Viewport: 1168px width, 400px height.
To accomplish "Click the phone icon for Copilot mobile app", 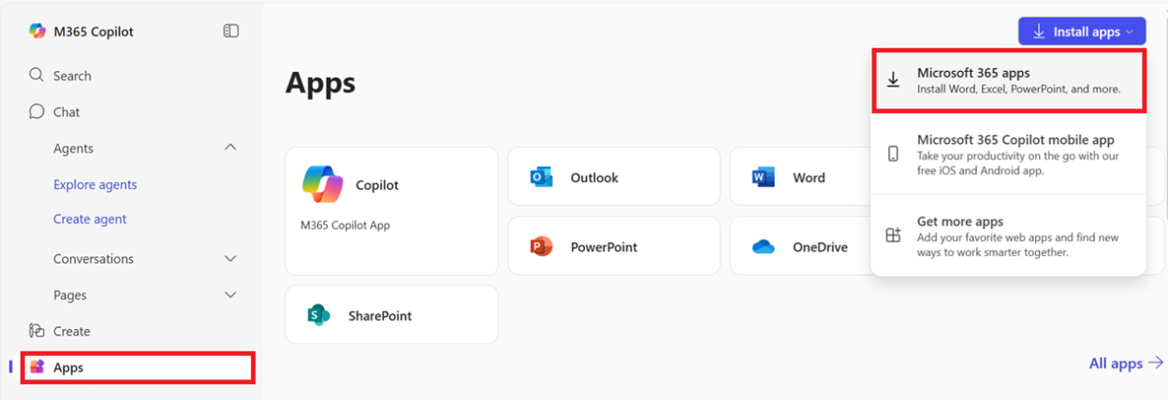I will click(x=893, y=153).
